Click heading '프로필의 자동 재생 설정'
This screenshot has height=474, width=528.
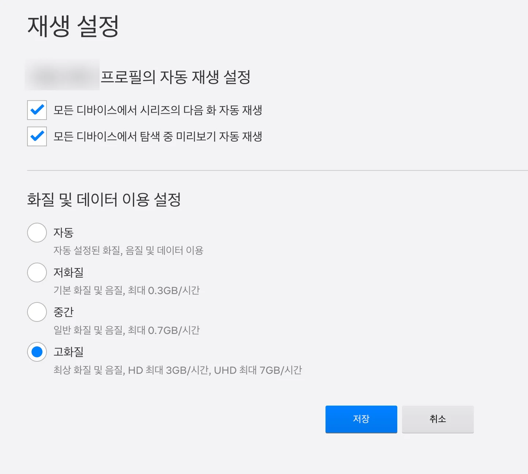pos(176,77)
